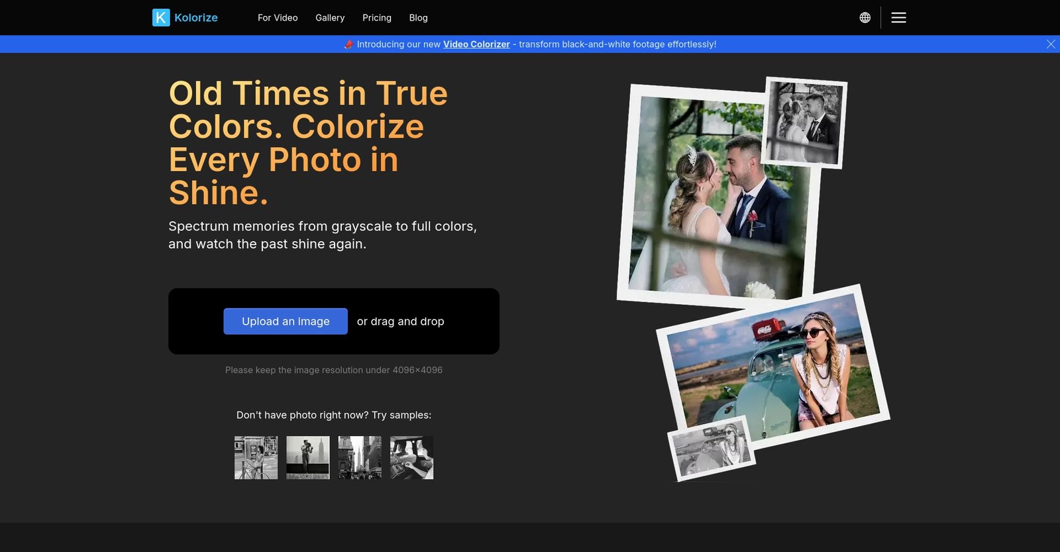Click the drag and drop upload area
The width and height of the screenshot is (1060, 552).
400,321
